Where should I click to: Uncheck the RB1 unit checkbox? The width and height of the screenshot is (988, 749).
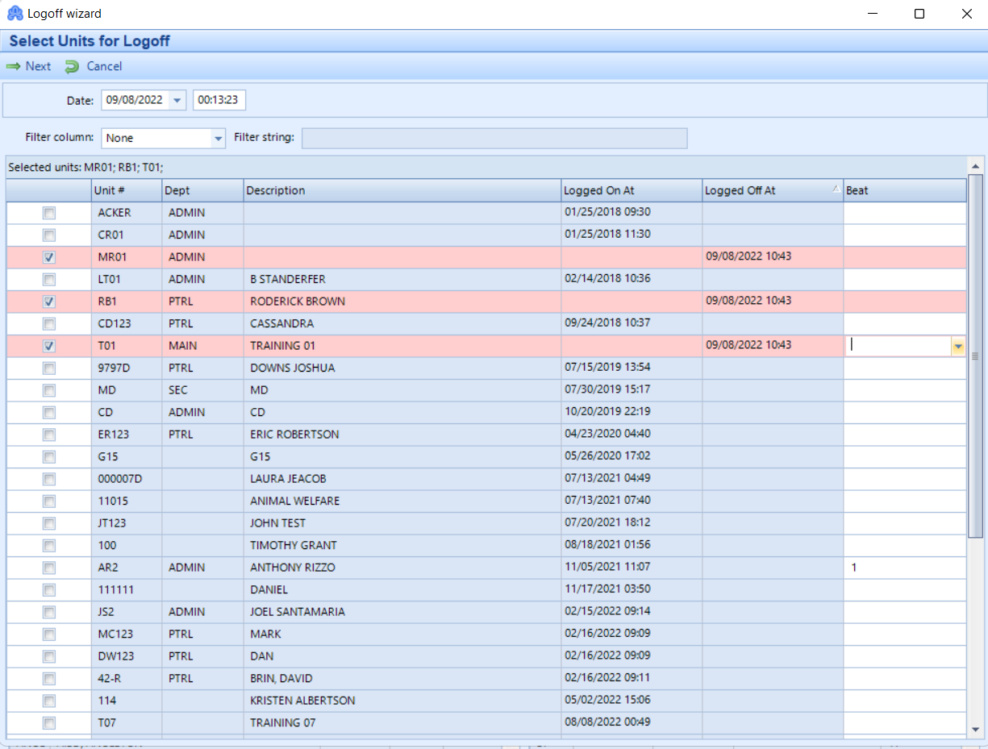tap(49, 301)
